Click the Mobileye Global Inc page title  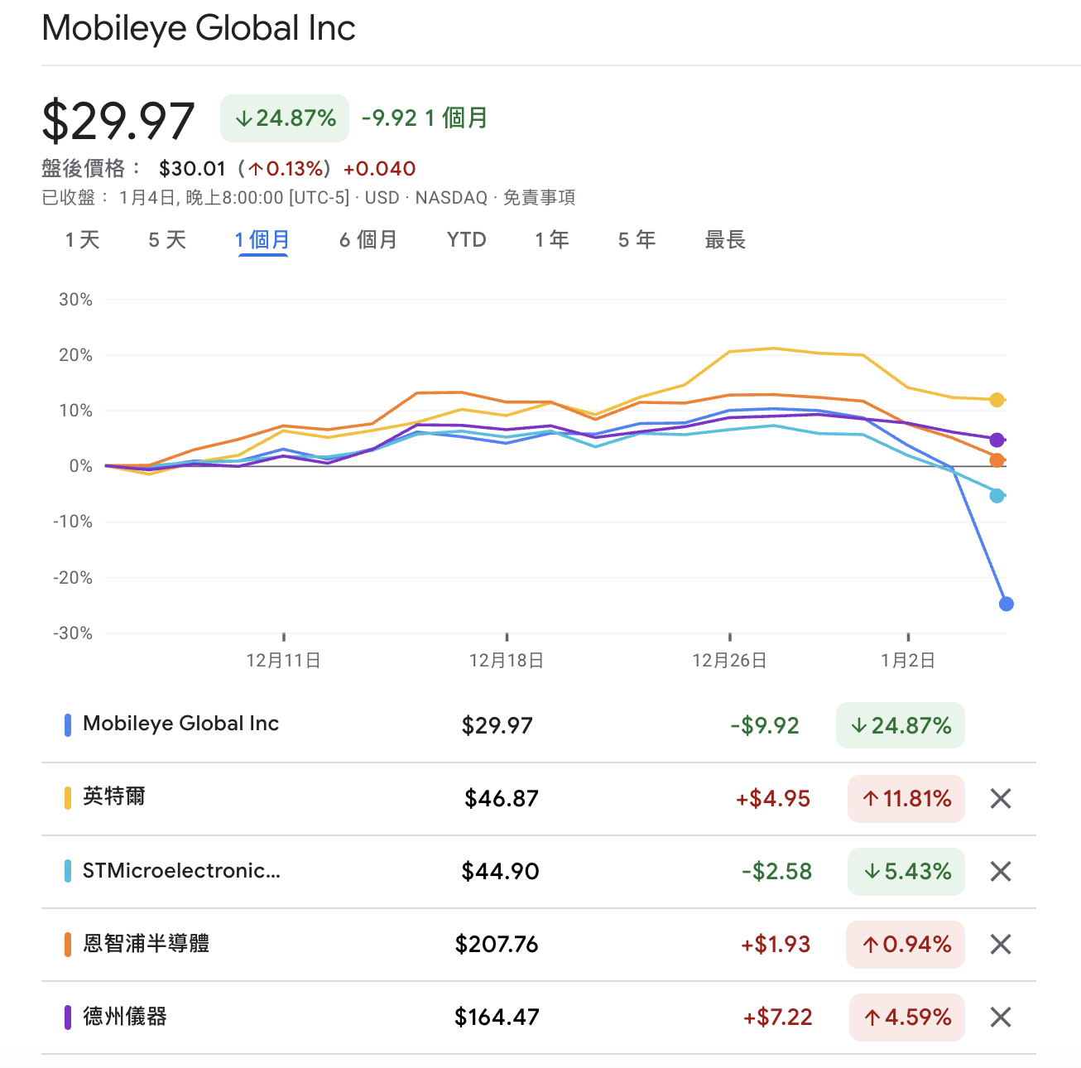(199, 28)
